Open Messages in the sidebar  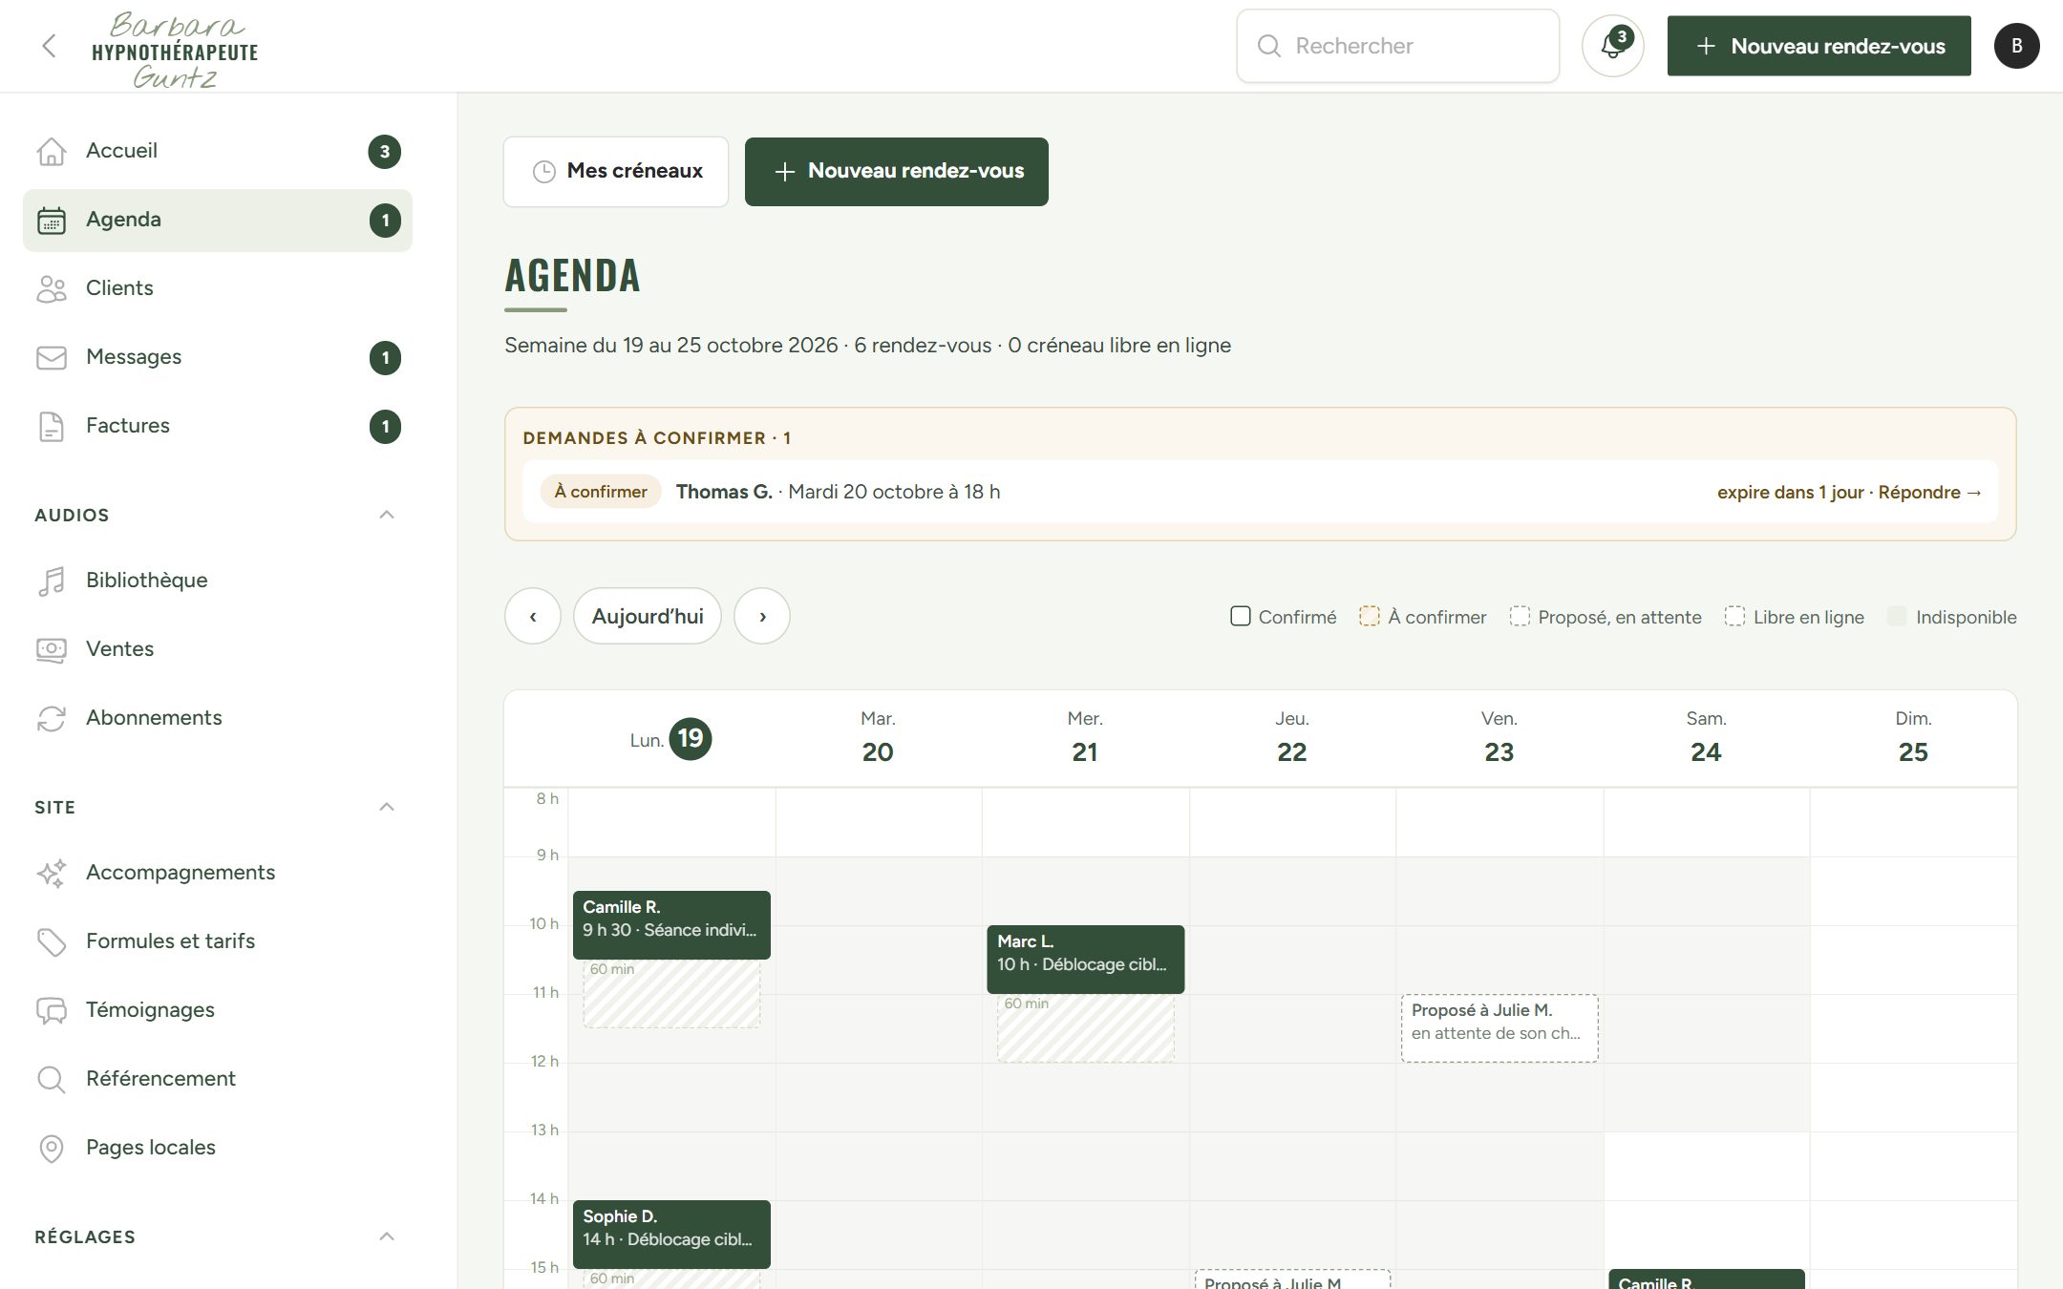tap(218, 357)
